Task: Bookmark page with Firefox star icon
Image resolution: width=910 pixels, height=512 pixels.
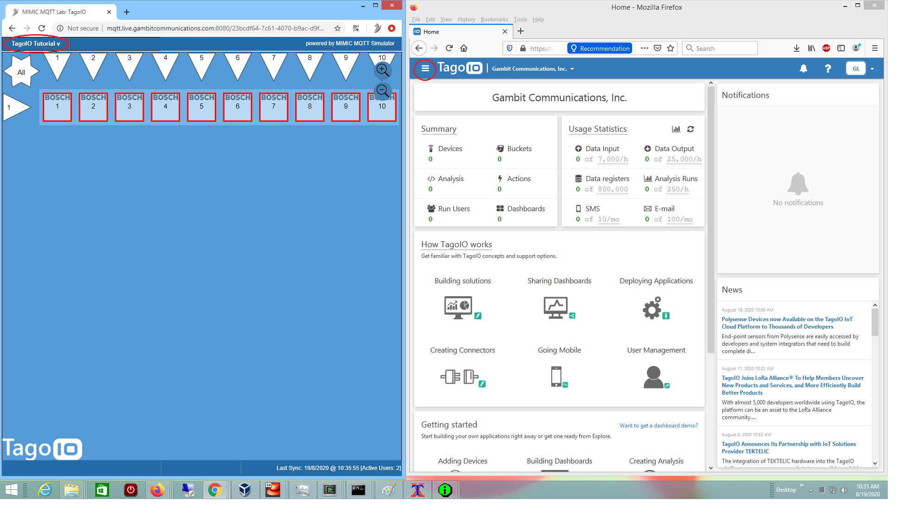Action: click(670, 48)
